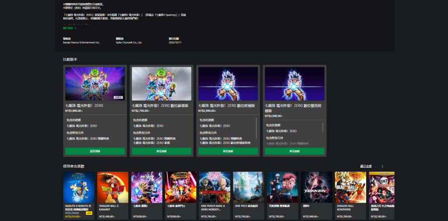Open the Demon Slayer Deluxe Edition card
This screenshot has height=221, width=448.
pyautogui.click(x=381, y=196)
